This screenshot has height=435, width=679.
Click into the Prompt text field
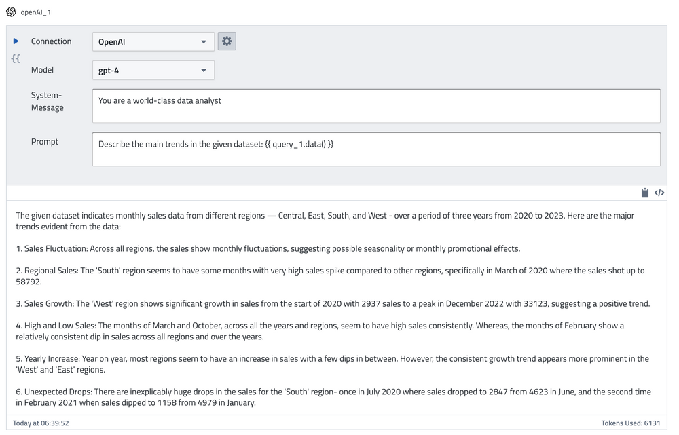(x=376, y=149)
